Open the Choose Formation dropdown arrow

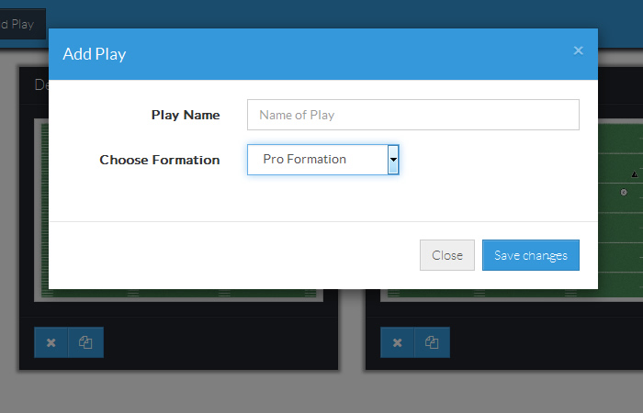[x=393, y=160]
